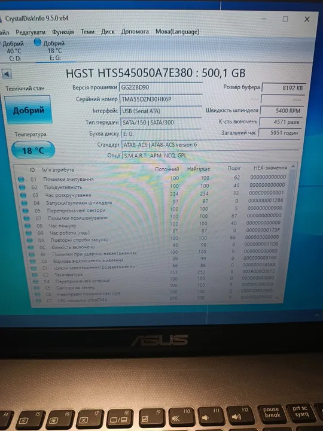
Task: Click the ID column header
Action: point(32,170)
